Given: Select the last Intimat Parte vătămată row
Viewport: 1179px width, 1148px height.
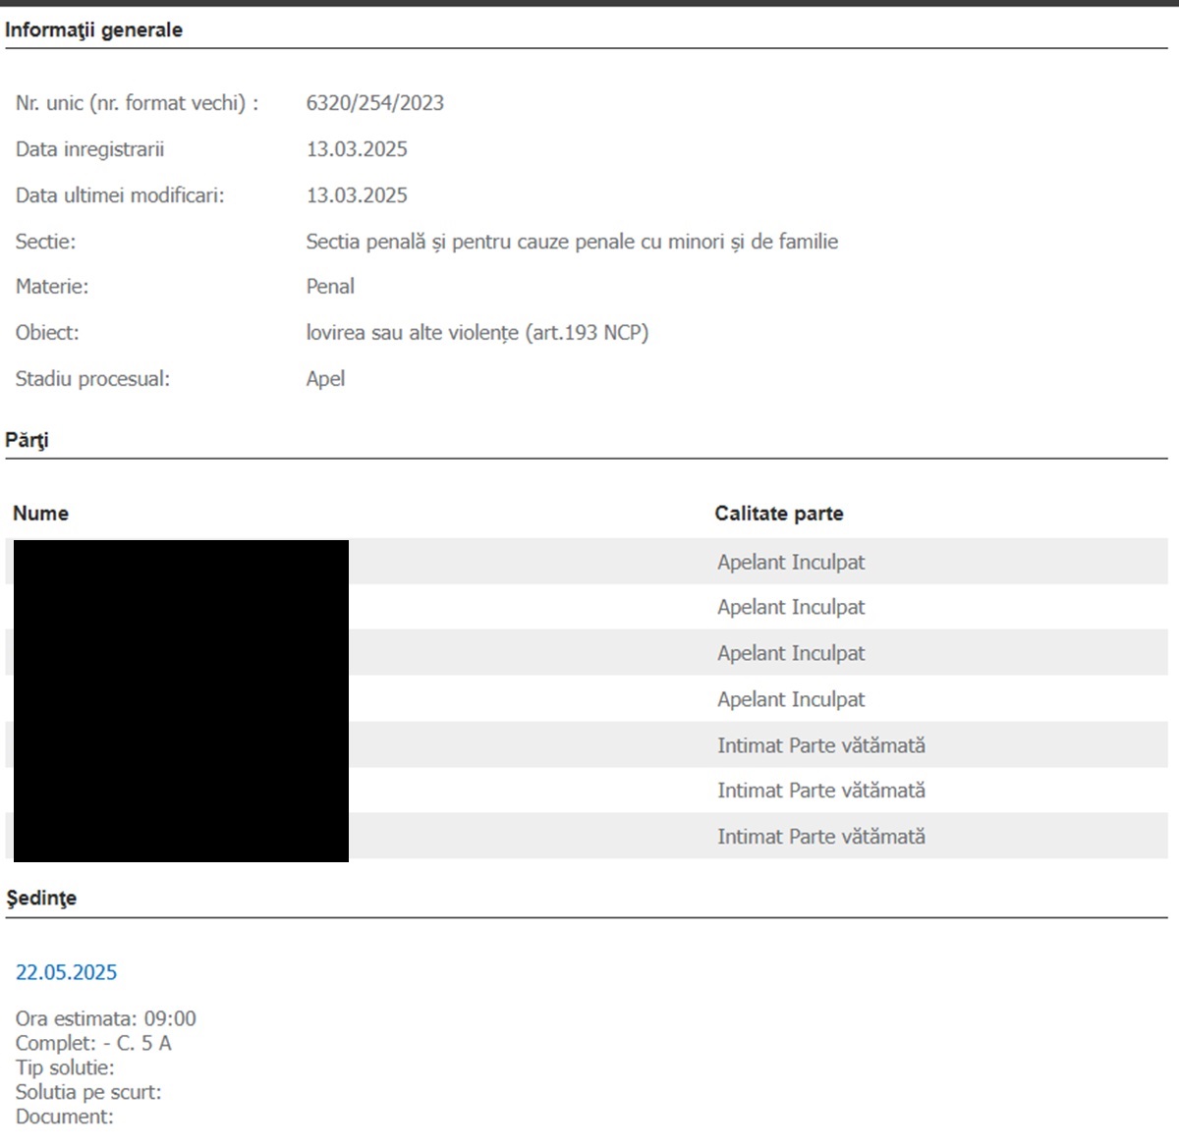Looking at the screenshot, I should click(587, 837).
